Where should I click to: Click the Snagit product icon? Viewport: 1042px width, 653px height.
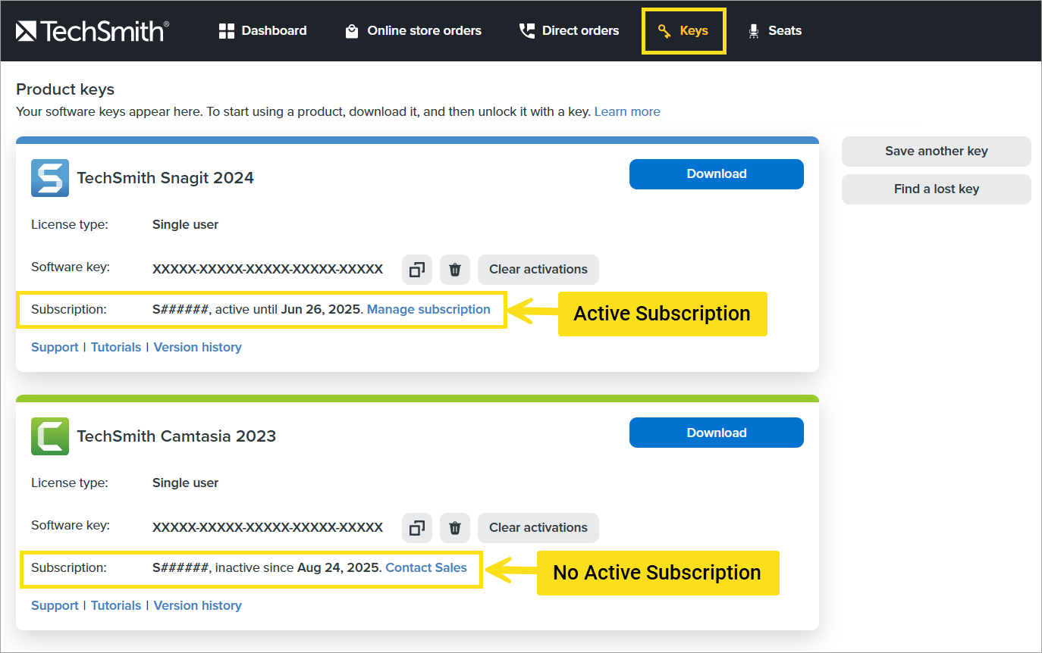(x=50, y=178)
